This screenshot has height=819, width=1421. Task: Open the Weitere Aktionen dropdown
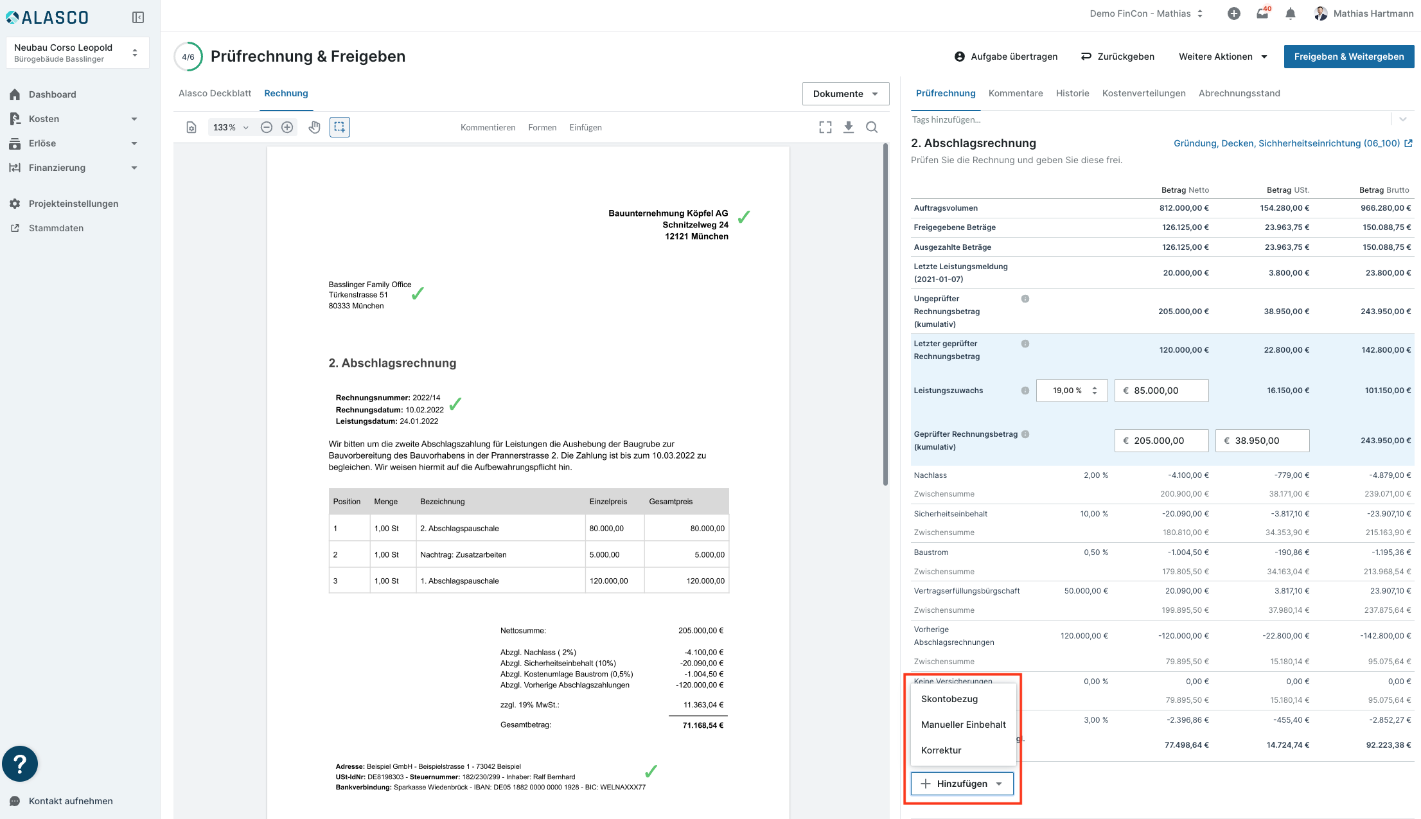click(1222, 57)
